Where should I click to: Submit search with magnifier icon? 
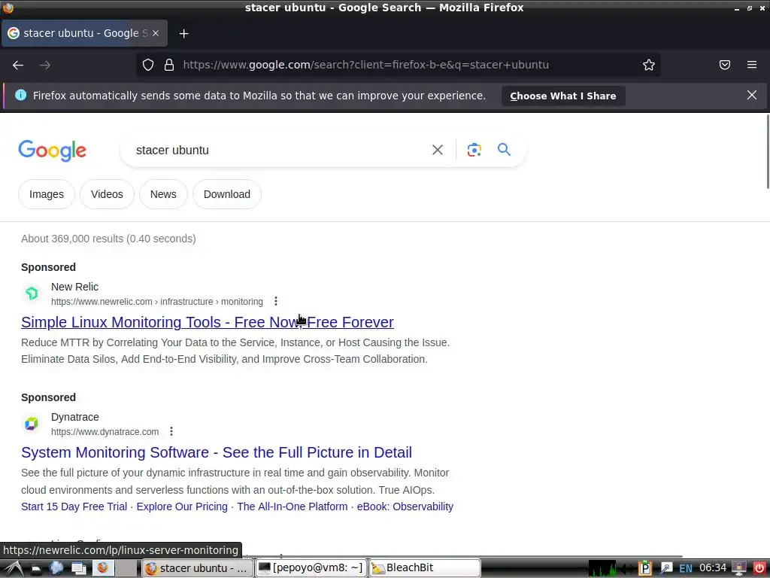[505, 150]
